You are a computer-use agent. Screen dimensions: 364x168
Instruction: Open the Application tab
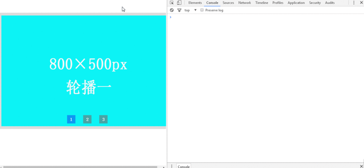tap(296, 3)
